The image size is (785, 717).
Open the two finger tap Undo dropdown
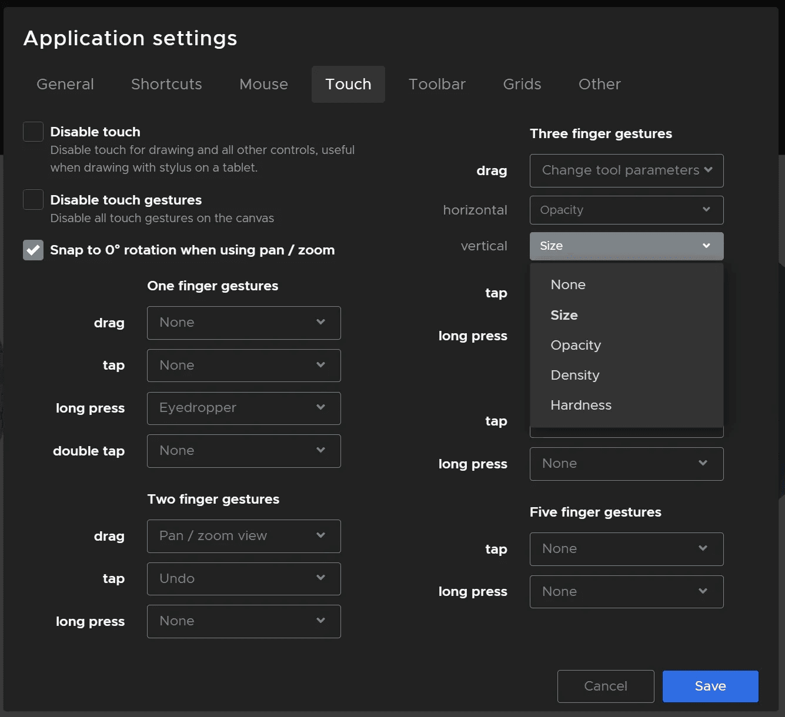[243, 579]
